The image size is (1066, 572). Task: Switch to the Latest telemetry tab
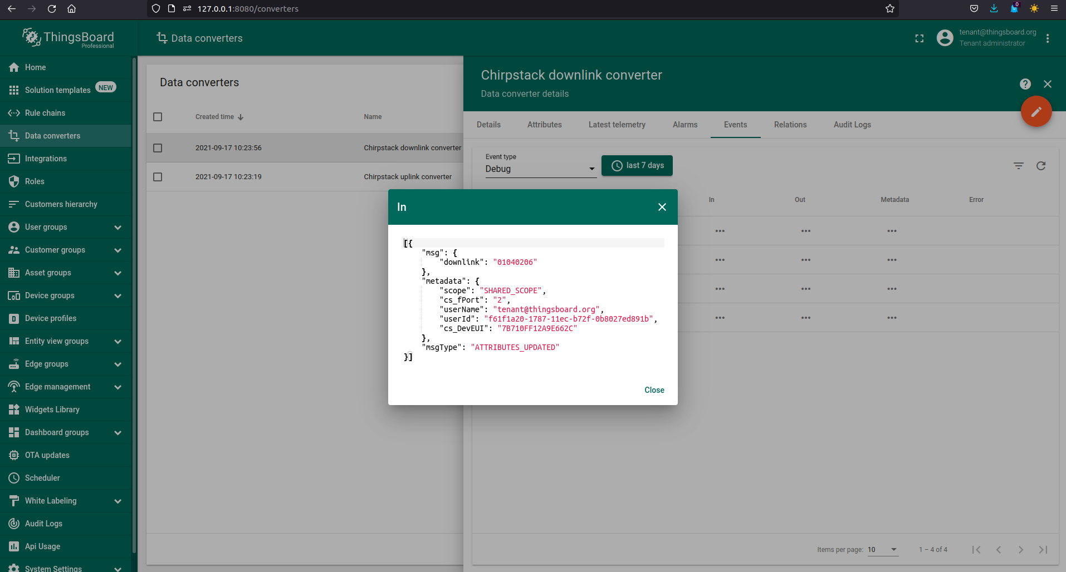click(x=617, y=125)
